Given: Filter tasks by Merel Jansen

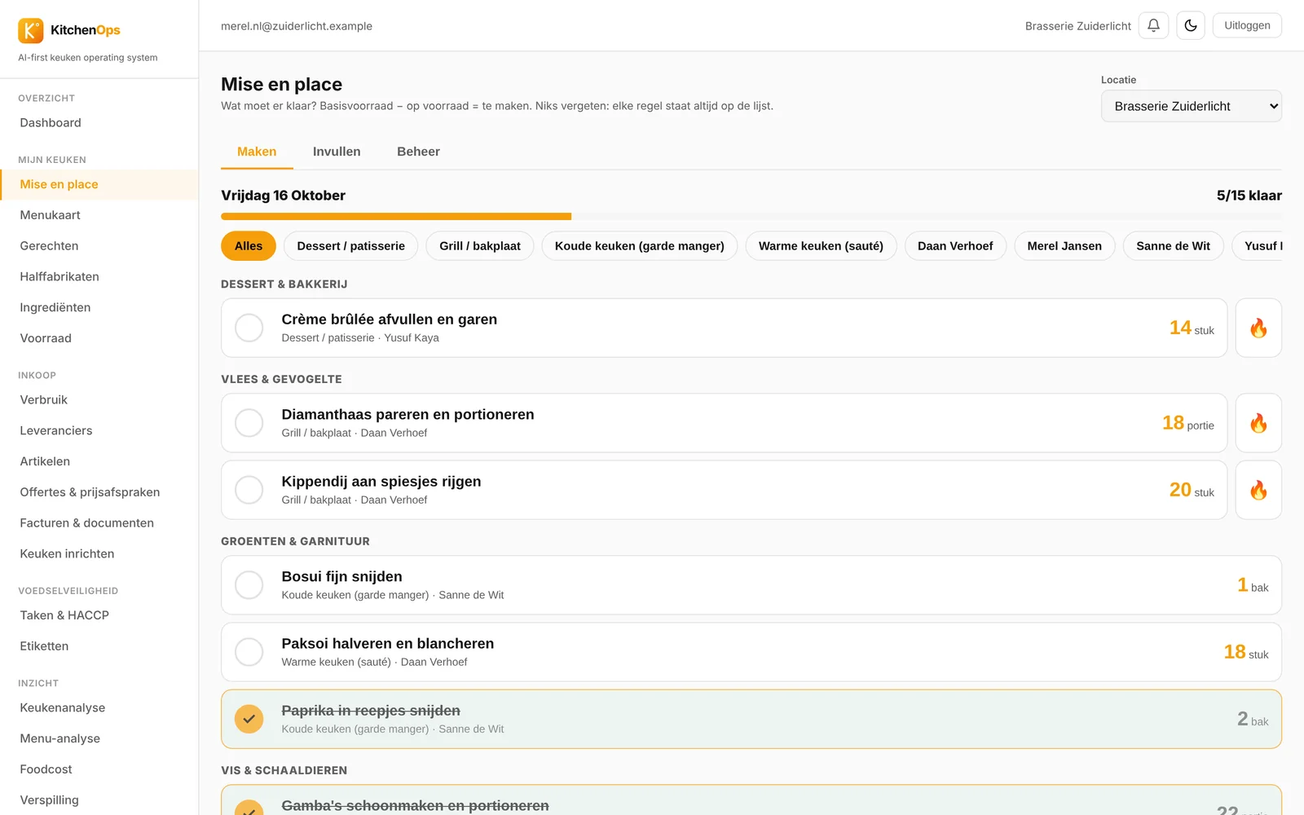Looking at the screenshot, I should [1064, 246].
